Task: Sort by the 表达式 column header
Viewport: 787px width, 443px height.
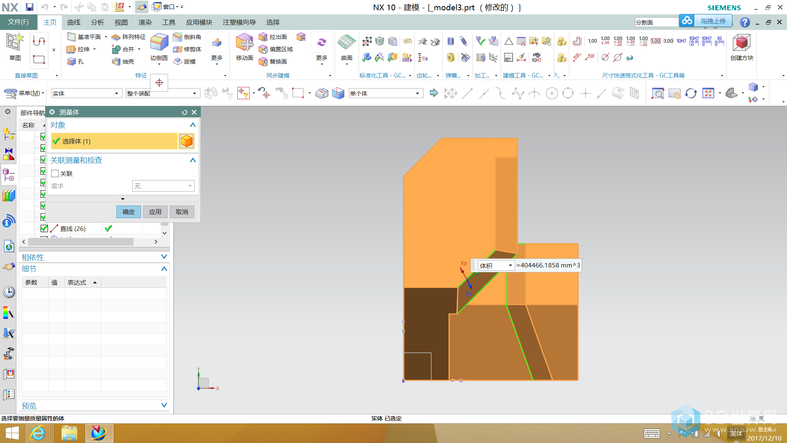Action: (x=82, y=283)
